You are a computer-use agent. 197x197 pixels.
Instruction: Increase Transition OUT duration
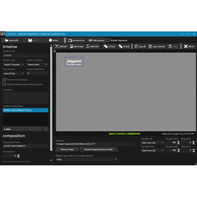[179, 149]
